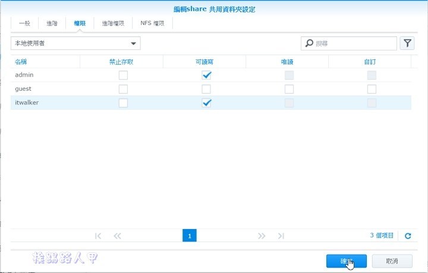Enable guest no-access checkbox
This screenshot has height=273, width=428.
click(x=123, y=89)
